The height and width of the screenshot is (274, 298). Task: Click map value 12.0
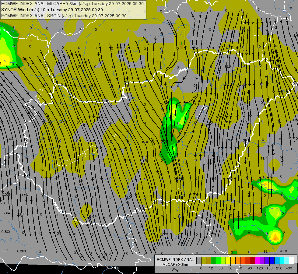click(128, 198)
